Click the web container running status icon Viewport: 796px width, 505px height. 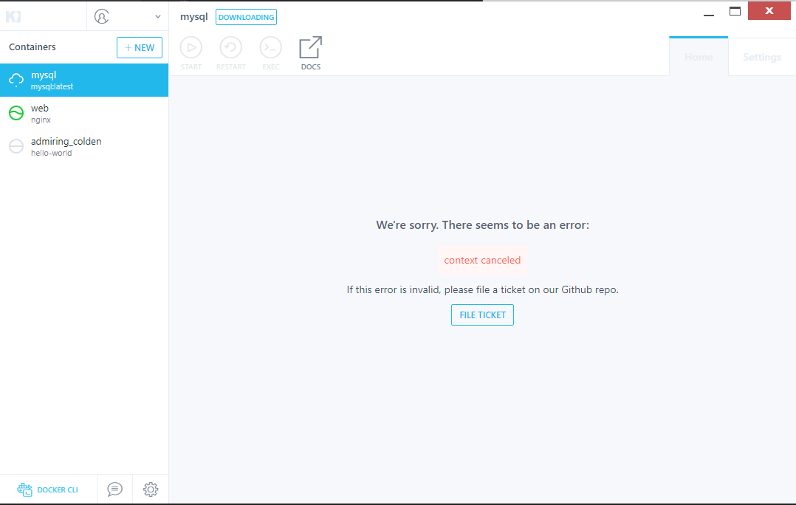pos(16,113)
